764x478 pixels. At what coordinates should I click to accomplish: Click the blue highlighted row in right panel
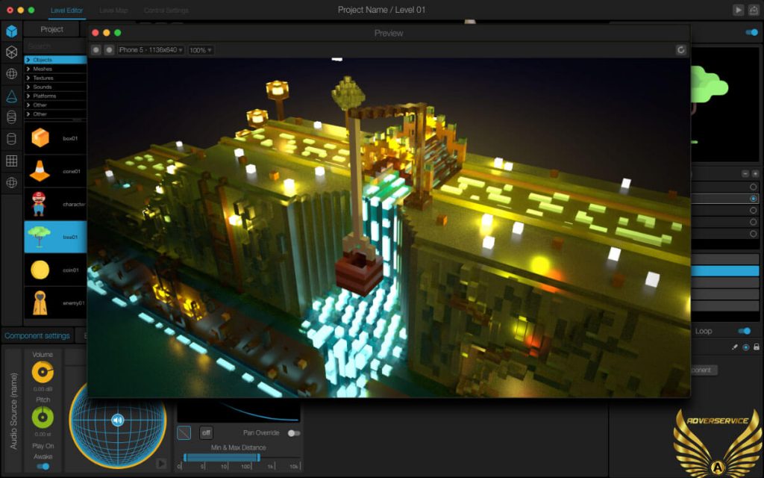coord(725,270)
